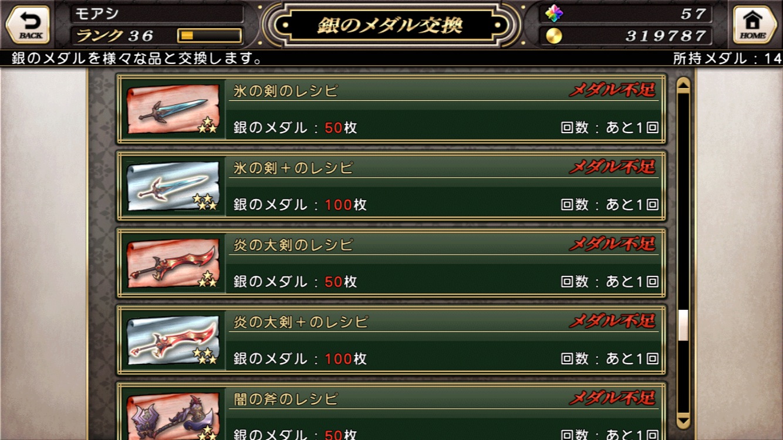Open 氷の剣のレシピ exchange row
The width and height of the screenshot is (783, 440).
point(391,109)
